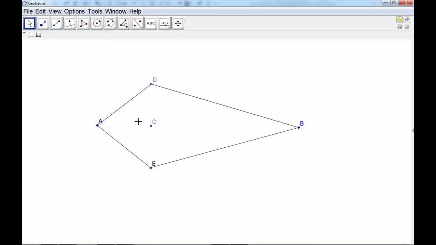
Task: Select the Ellipse conic tool
Action: (110, 23)
